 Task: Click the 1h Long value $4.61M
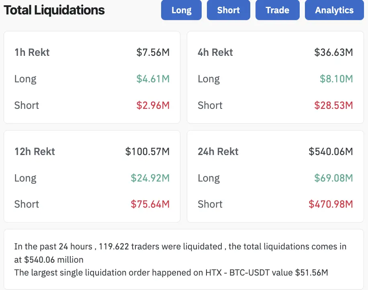coord(153,79)
